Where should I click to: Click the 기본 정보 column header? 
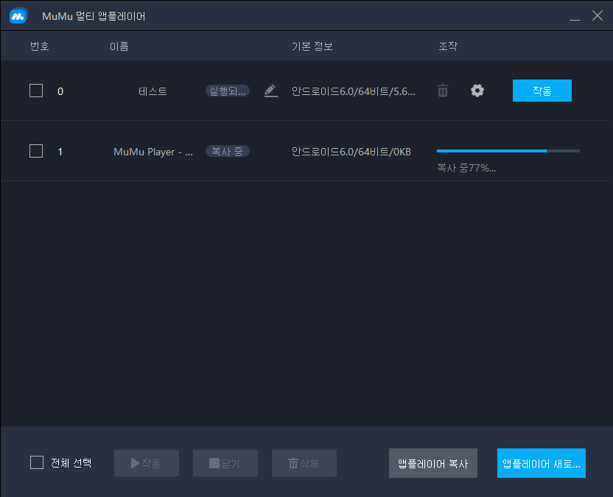[x=312, y=46]
